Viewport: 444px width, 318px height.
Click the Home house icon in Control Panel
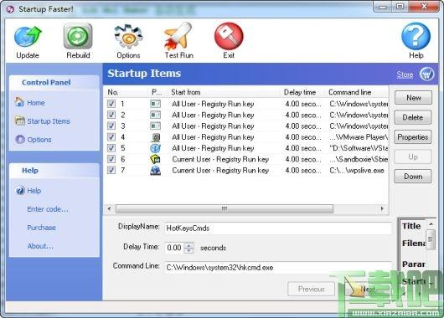pos(19,102)
